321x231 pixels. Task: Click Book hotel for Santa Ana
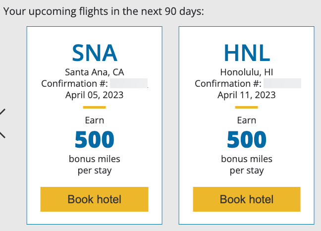[95, 199]
